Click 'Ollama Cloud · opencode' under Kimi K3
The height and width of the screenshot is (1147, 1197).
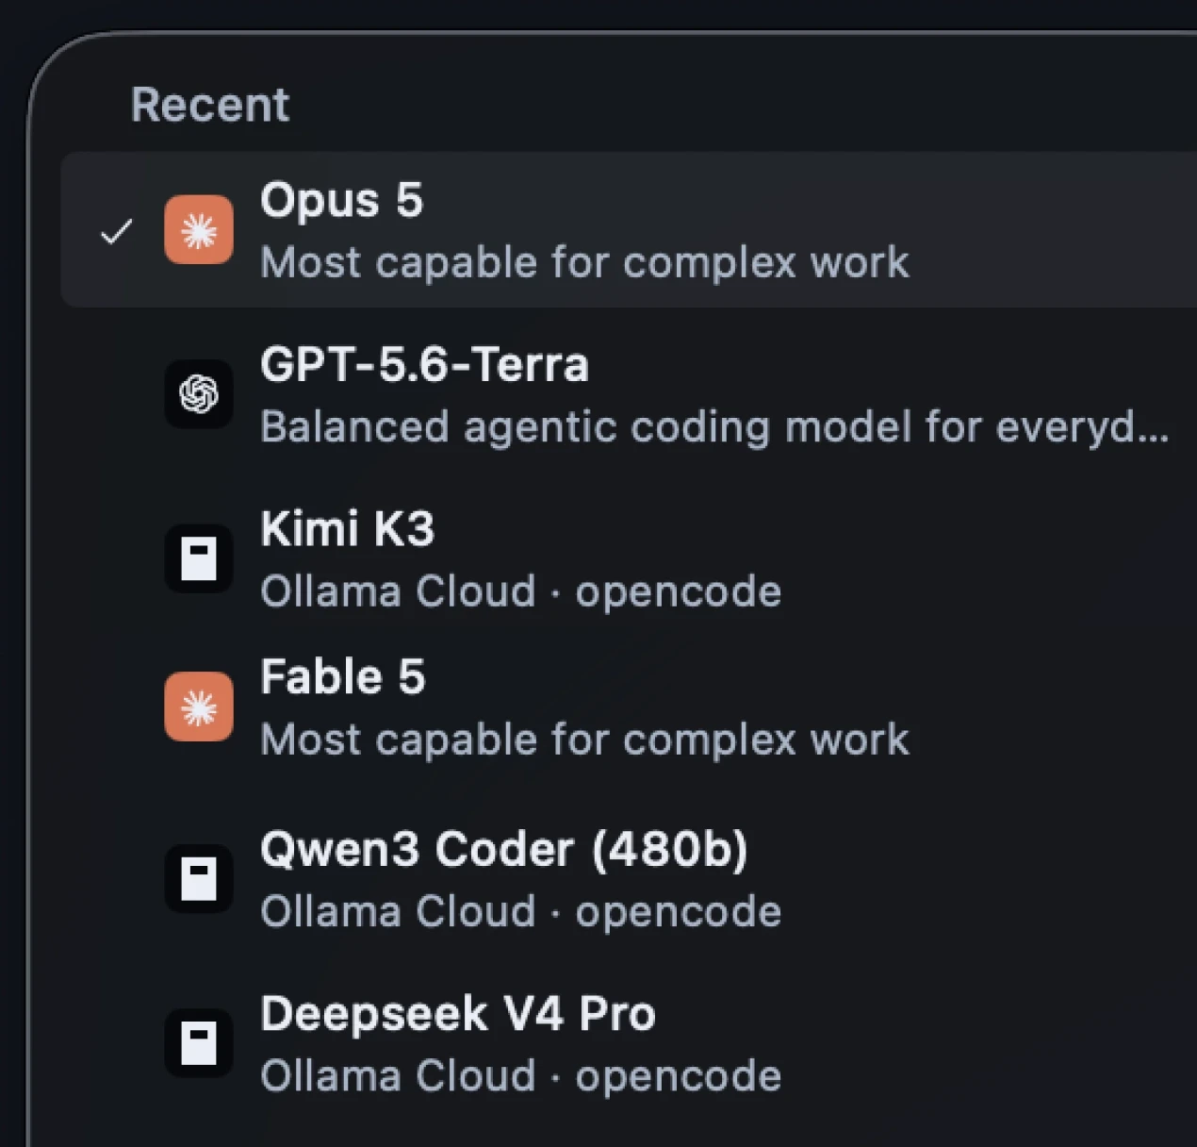520,591
